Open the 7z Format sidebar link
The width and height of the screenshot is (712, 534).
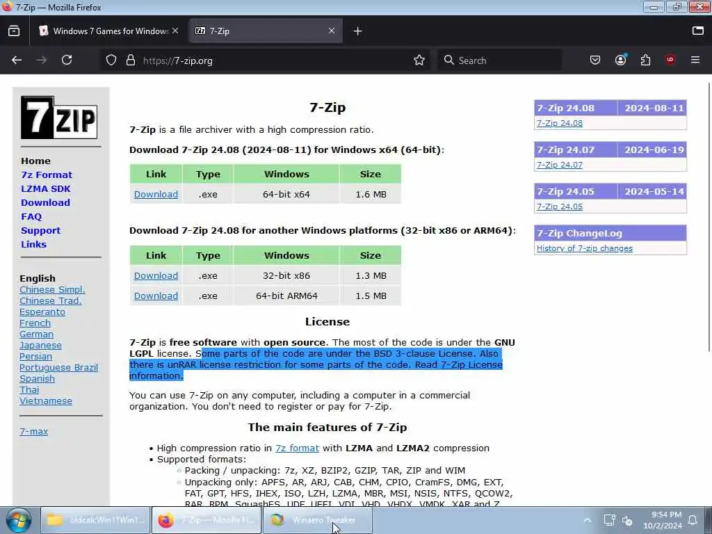point(47,175)
